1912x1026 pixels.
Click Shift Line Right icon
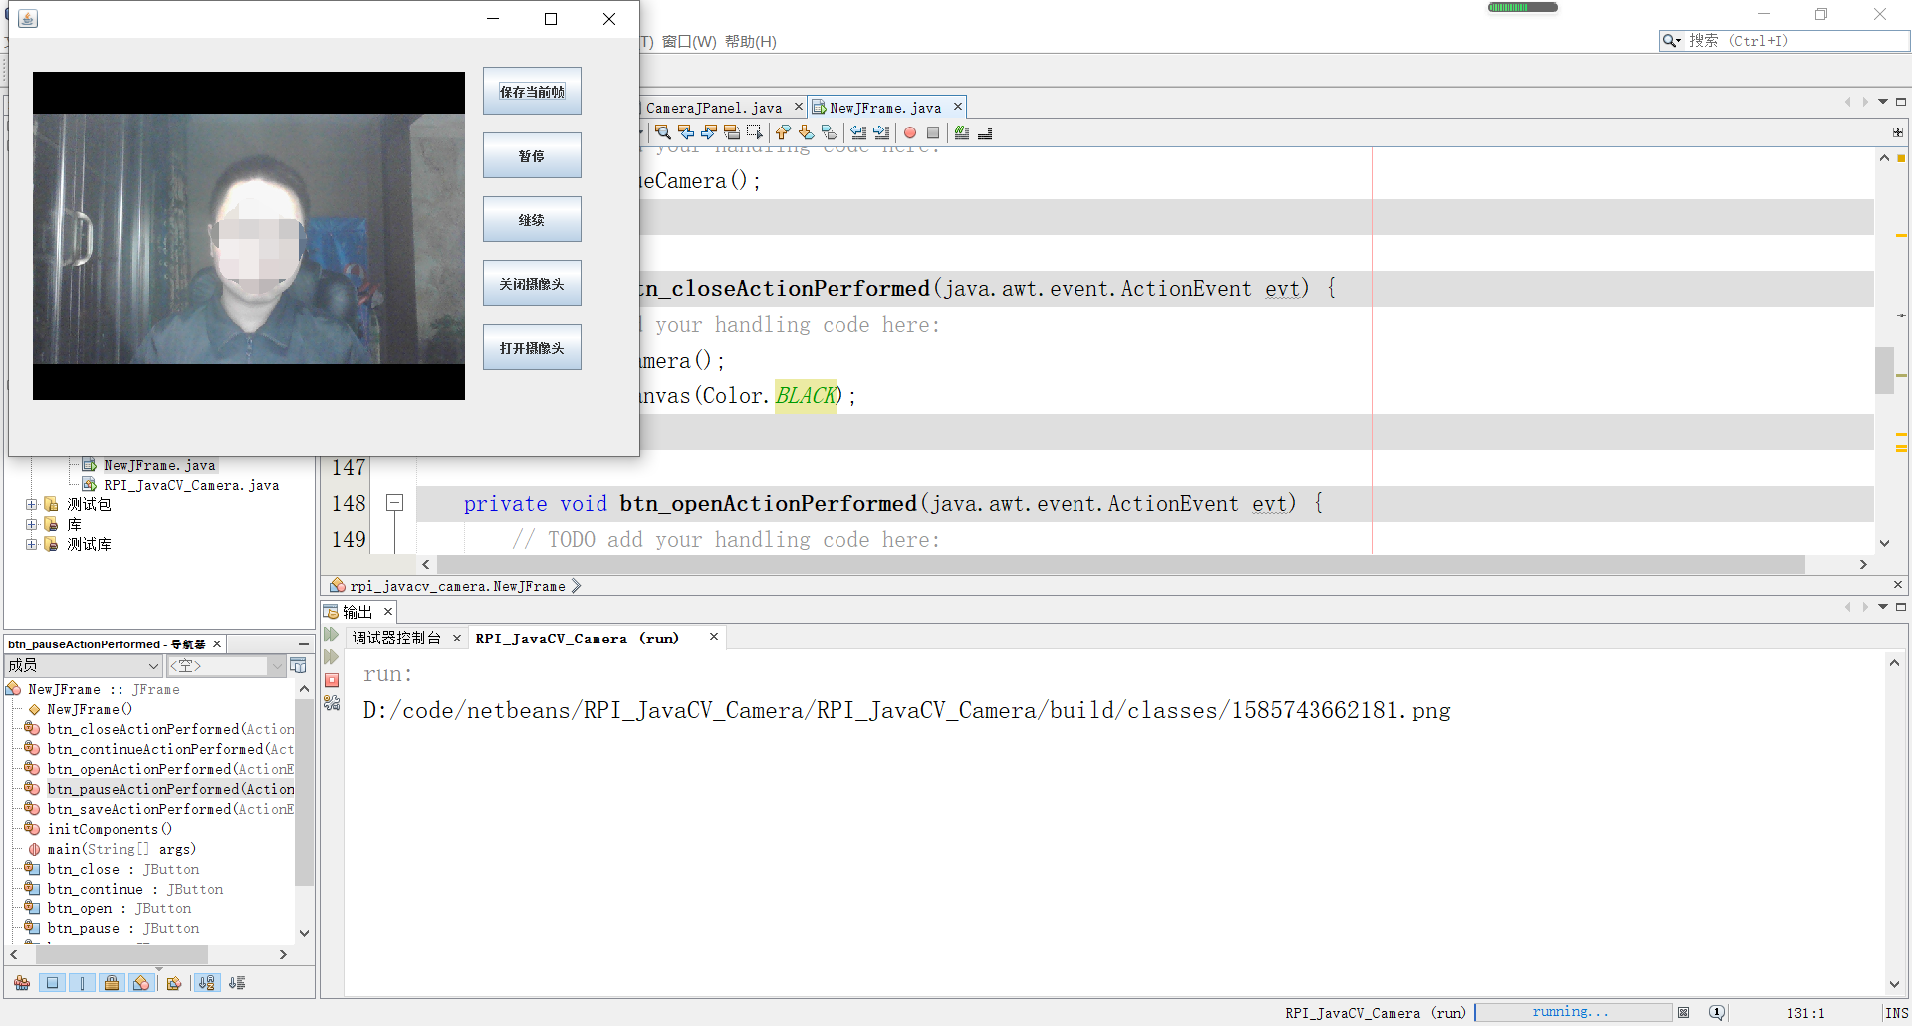[x=881, y=132]
